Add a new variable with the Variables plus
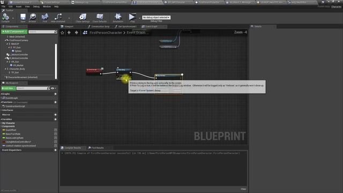343x193 pixels. tap(55, 119)
